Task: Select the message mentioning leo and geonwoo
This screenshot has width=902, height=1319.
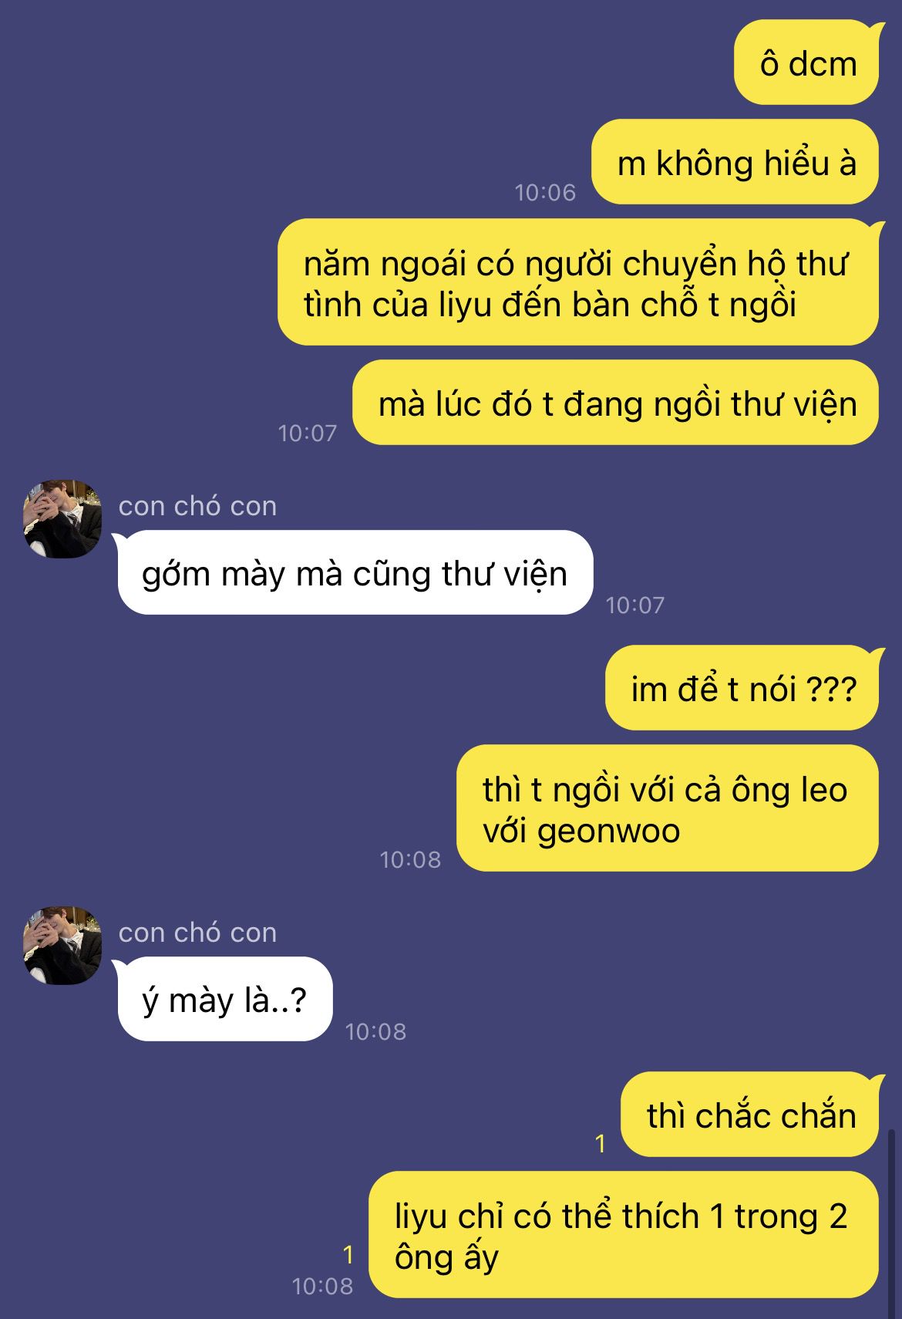Action: click(668, 808)
